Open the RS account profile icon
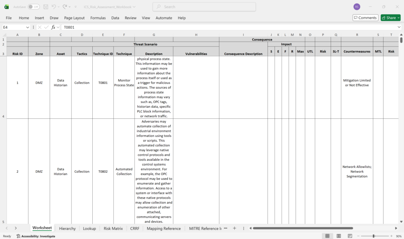The width and height of the screenshot is (404, 239). click(357, 7)
